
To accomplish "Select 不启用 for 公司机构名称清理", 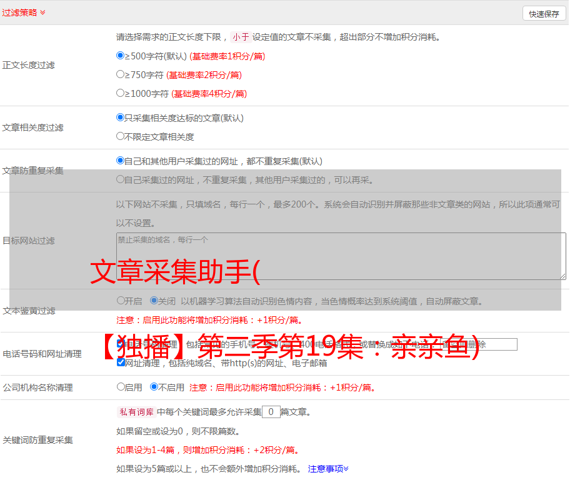I will pos(154,386).
